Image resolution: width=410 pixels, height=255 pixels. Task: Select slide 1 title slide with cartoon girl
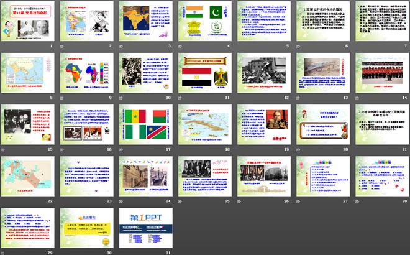tap(29, 21)
